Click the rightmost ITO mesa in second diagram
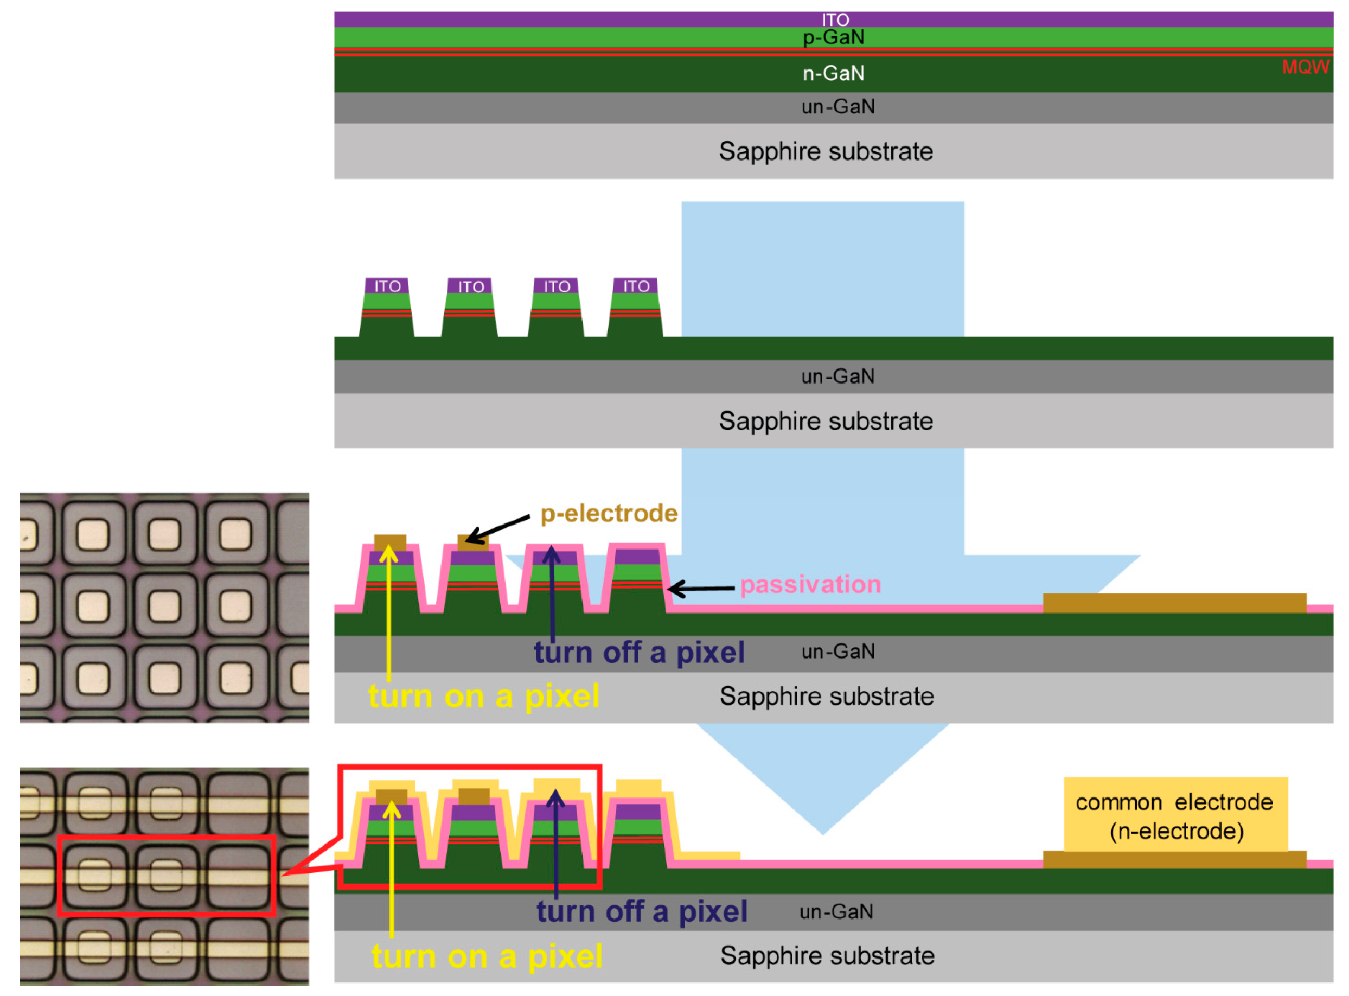Screen dimensions: 1349x996 [x=636, y=286]
